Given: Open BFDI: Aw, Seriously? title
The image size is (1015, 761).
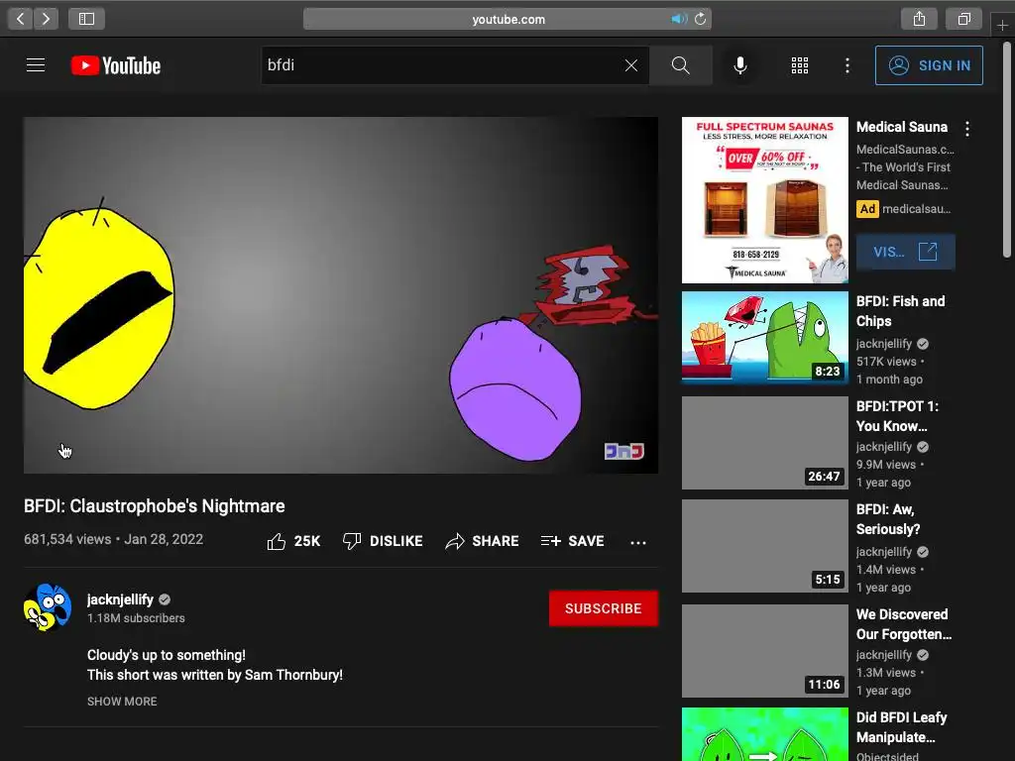Looking at the screenshot, I should (888, 519).
